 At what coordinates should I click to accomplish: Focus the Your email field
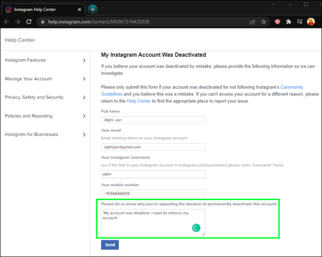(x=153, y=147)
